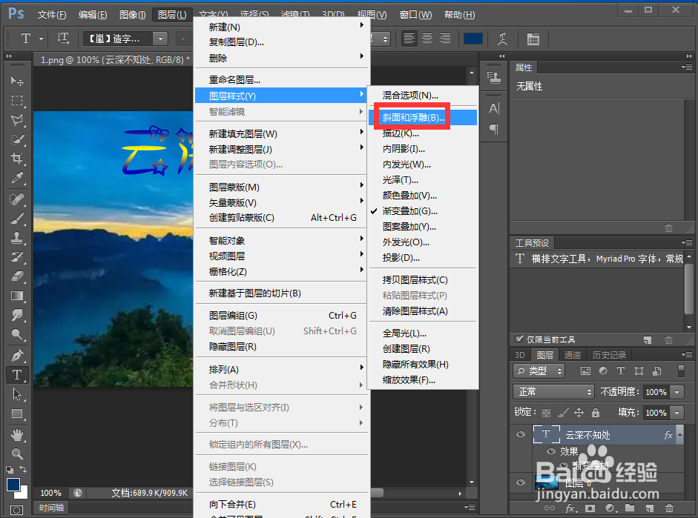698x518 pixels.
Task: Hide the 效果 effects group
Action: tap(551, 451)
